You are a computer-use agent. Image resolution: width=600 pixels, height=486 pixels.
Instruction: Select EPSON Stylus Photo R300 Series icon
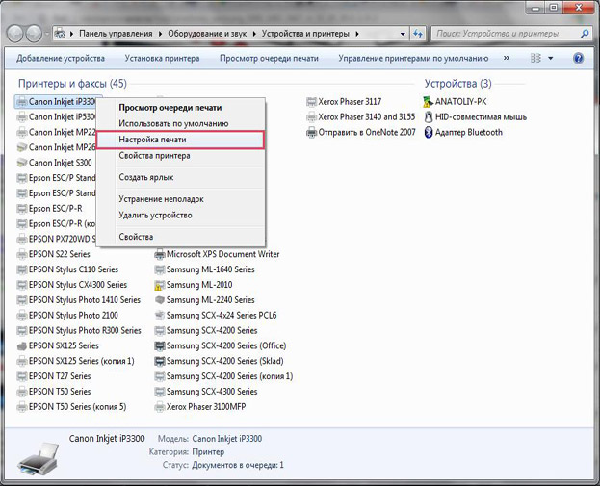pyautogui.click(x=22, y=331)
